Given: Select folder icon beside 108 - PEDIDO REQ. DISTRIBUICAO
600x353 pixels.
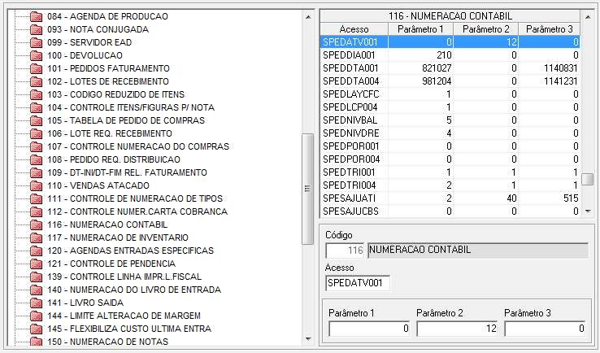Looking at the screenshot, I should [36, 159].
